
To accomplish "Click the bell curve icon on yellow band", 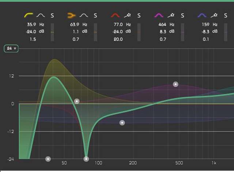I will 40,15.
